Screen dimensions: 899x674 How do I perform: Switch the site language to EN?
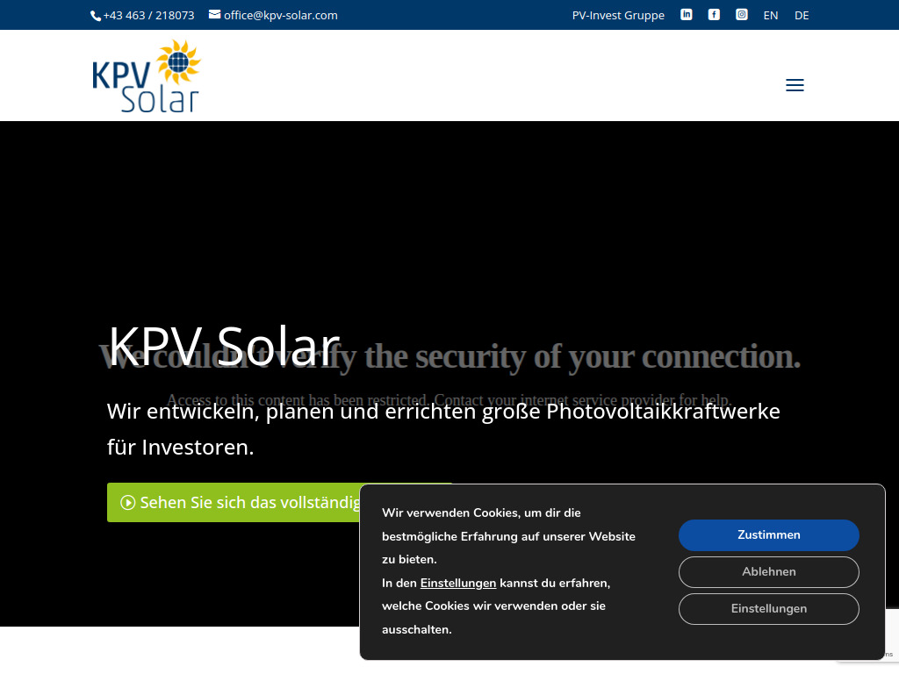770,15
